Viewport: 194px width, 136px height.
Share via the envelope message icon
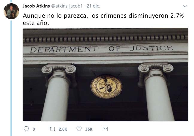(x=105, y=129)
